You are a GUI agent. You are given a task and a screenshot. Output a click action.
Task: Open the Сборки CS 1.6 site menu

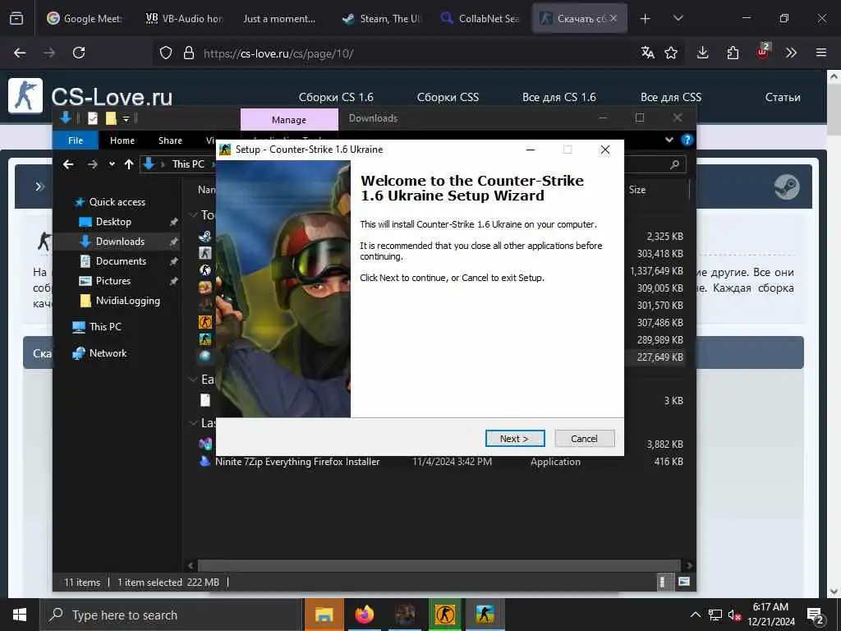(x=336, y=97)
